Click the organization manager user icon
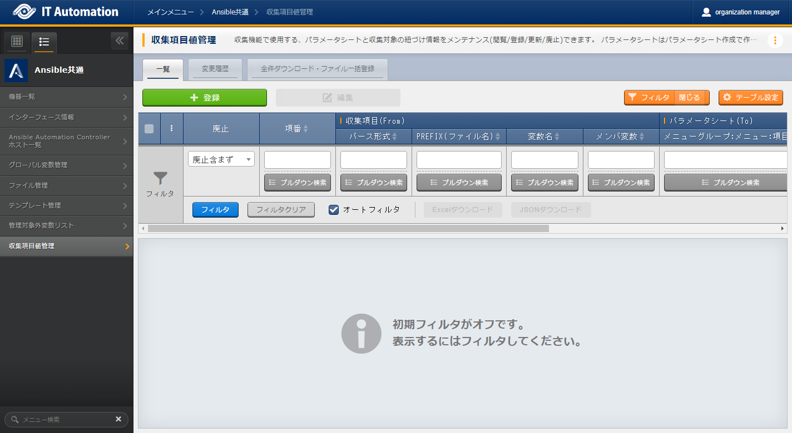Image resolution: width=792 pixels, height=433 pixels. pyautogui.click(x=706, y=12)
